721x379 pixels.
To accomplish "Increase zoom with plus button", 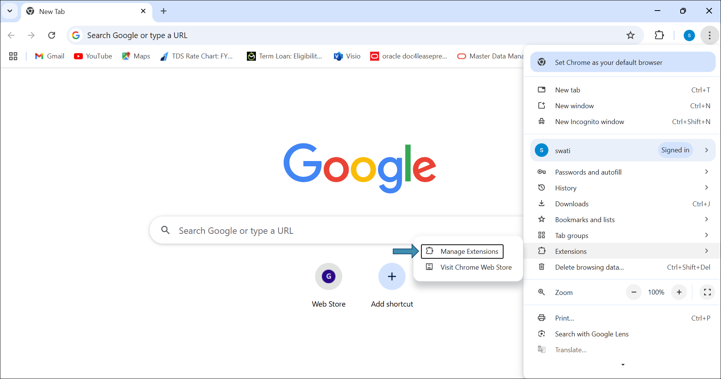I will point(679,292).
